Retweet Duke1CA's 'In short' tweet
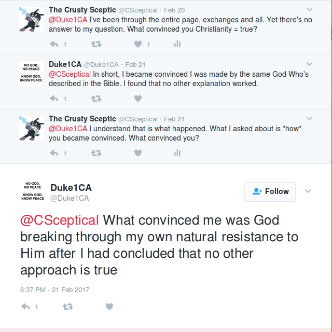 click(96, 99)
